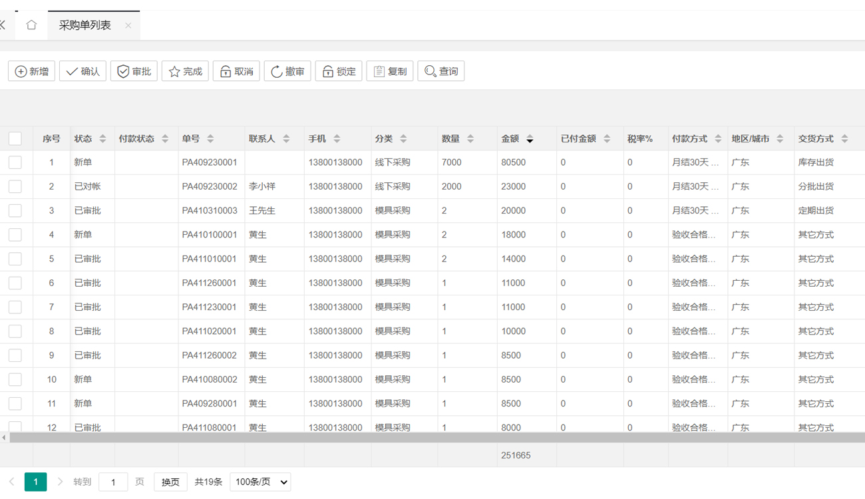Click the 锁定 (lock) toolbar button

pos(339,71)
